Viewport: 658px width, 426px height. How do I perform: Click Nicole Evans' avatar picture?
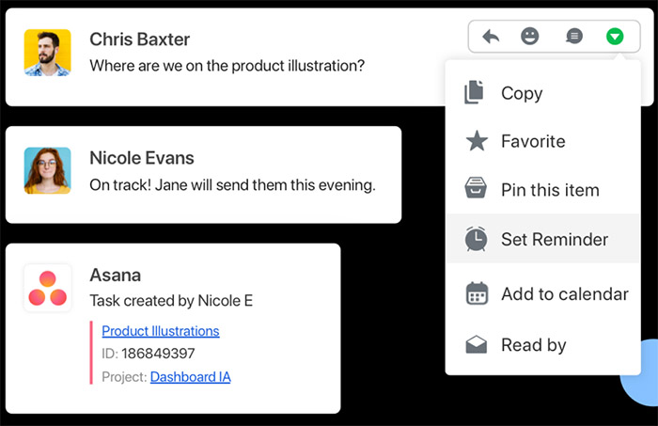[x=47, y=170]
